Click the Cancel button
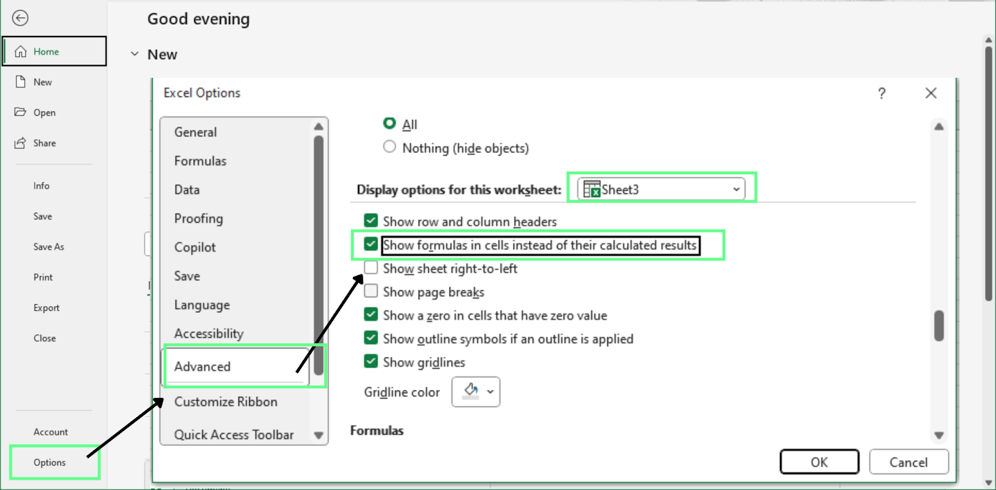Viewport: 996px width, 490px height. 908,462
